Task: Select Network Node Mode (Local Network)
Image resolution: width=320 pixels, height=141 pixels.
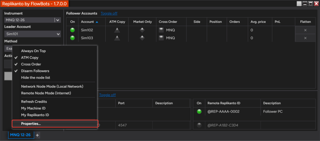Action: click(x=52, y=86)
